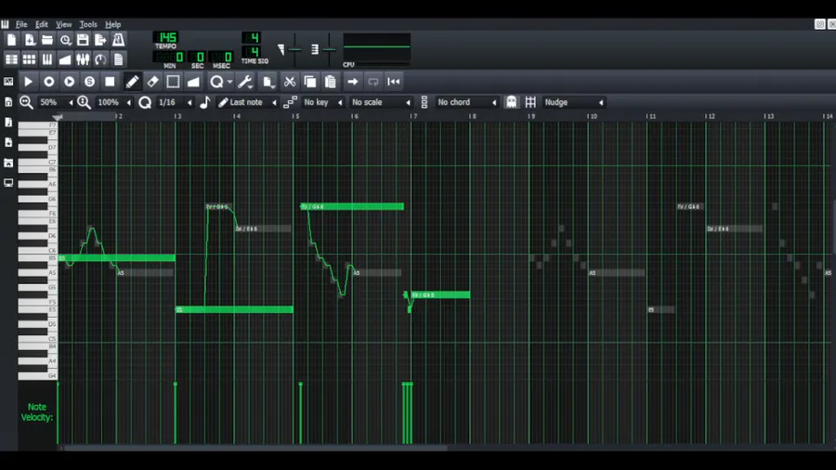Stop playback with the square button

point(110,82)
